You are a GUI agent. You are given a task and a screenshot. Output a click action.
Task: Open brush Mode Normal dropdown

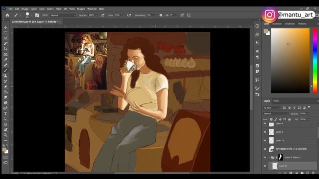(x=63, y=15)
